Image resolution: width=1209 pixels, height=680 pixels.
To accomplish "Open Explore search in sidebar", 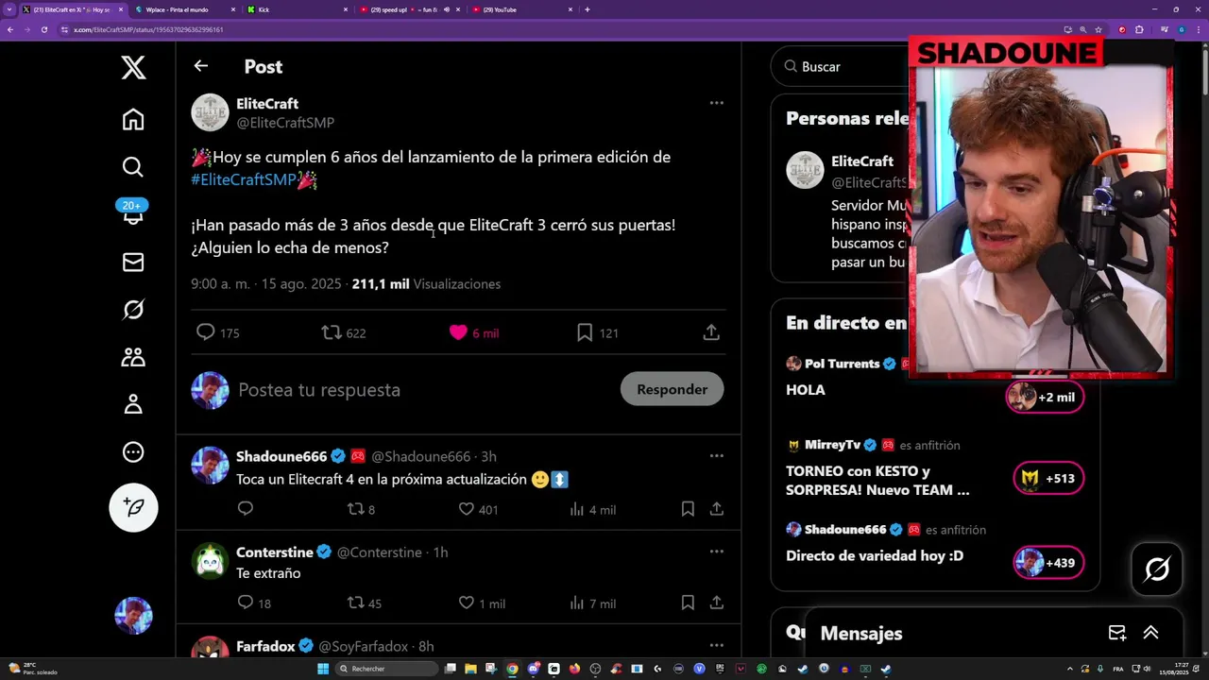I will click(133, 167).
